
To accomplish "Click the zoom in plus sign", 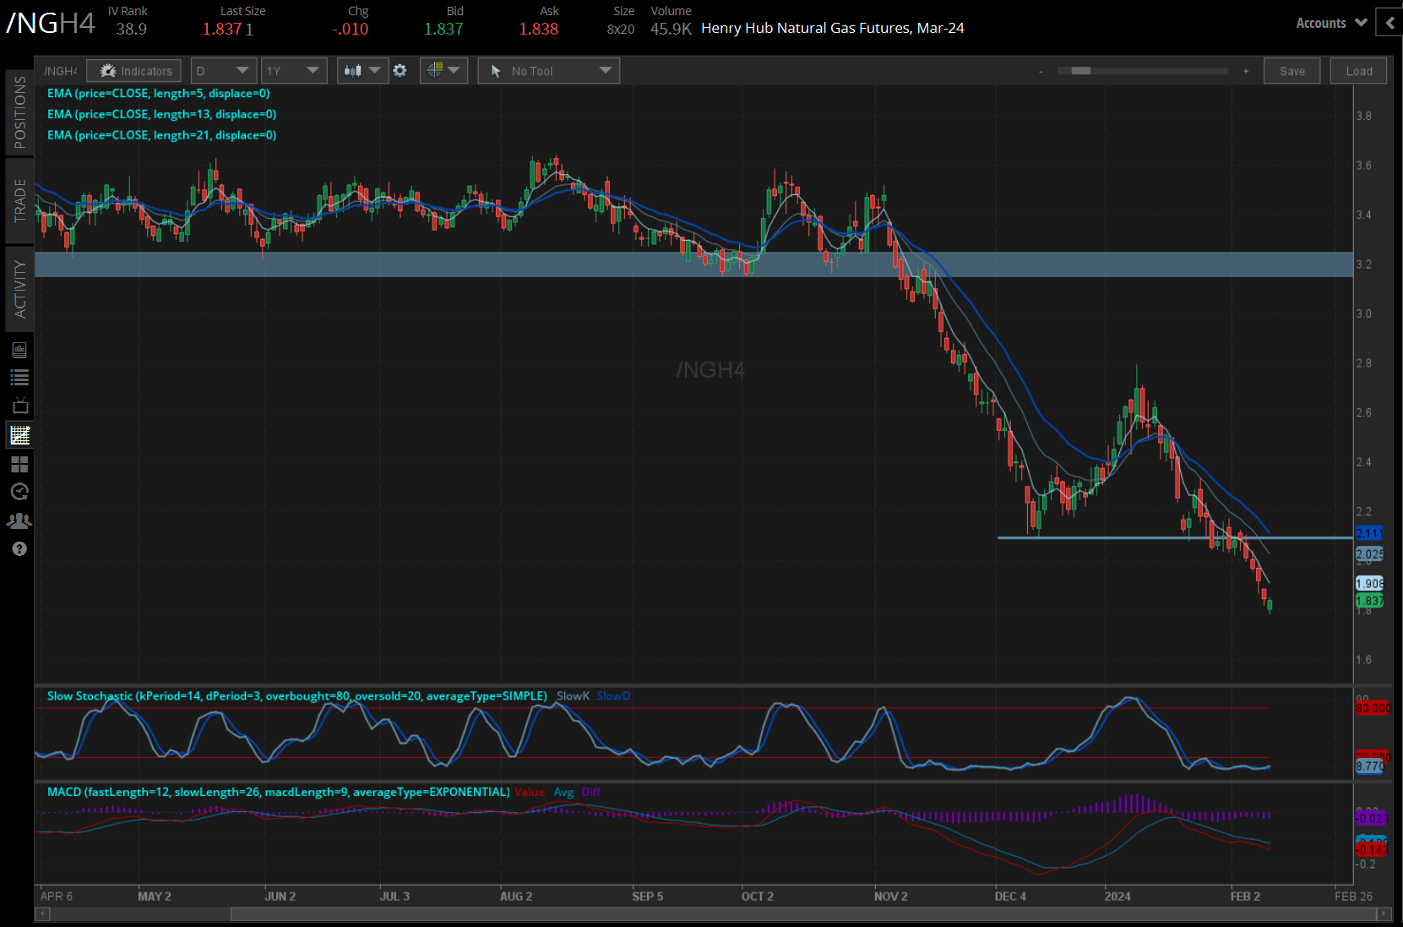I will (1246, 71).
